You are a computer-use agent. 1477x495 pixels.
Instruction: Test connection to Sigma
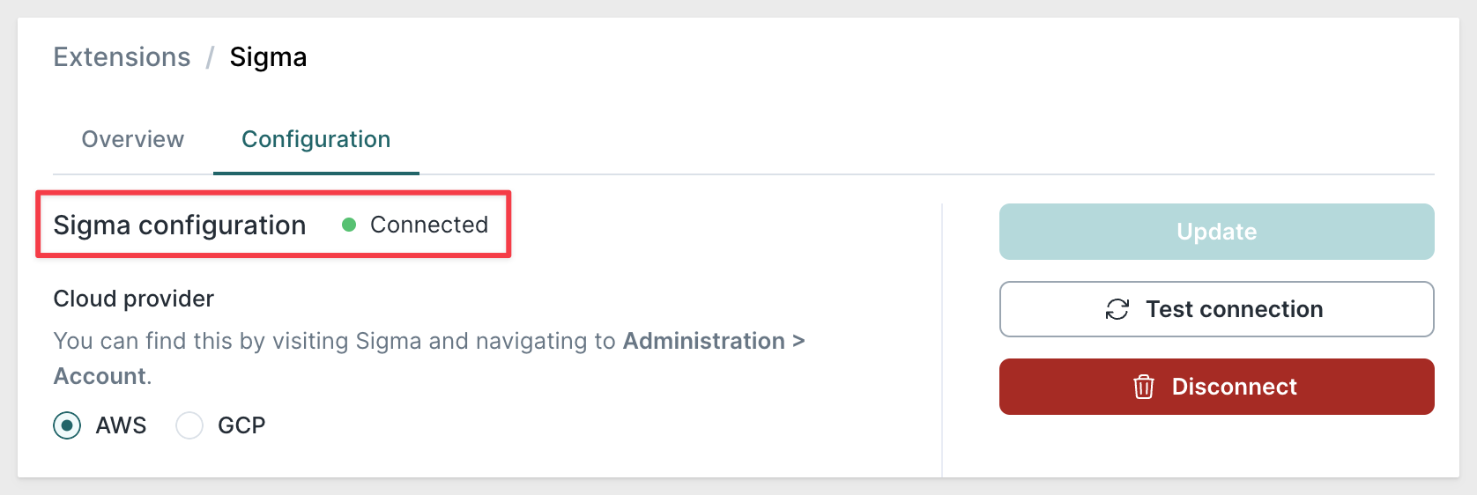[x=1217, y=309]
